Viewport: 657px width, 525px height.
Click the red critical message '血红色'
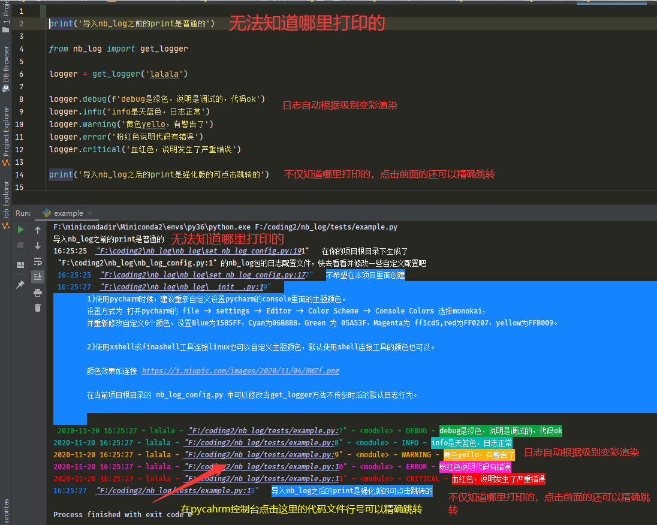click(x=499, y=478)
